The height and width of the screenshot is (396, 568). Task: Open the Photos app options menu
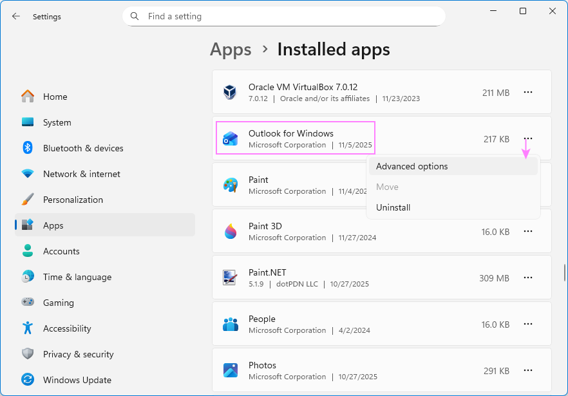[x=528, y=370]
